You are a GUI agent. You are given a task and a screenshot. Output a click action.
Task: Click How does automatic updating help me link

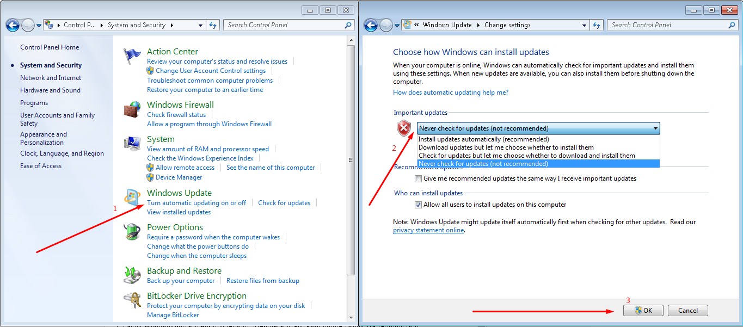[x=451, y=92]
